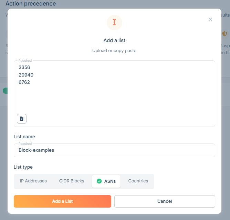
Task: Choose CIDR Blocks as list type
Action: pos(72,181)
